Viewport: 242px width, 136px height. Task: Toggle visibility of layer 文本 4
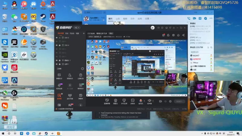click(57, 45)
